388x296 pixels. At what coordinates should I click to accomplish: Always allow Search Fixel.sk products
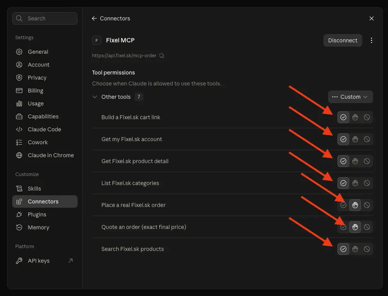tap(343, 249)
